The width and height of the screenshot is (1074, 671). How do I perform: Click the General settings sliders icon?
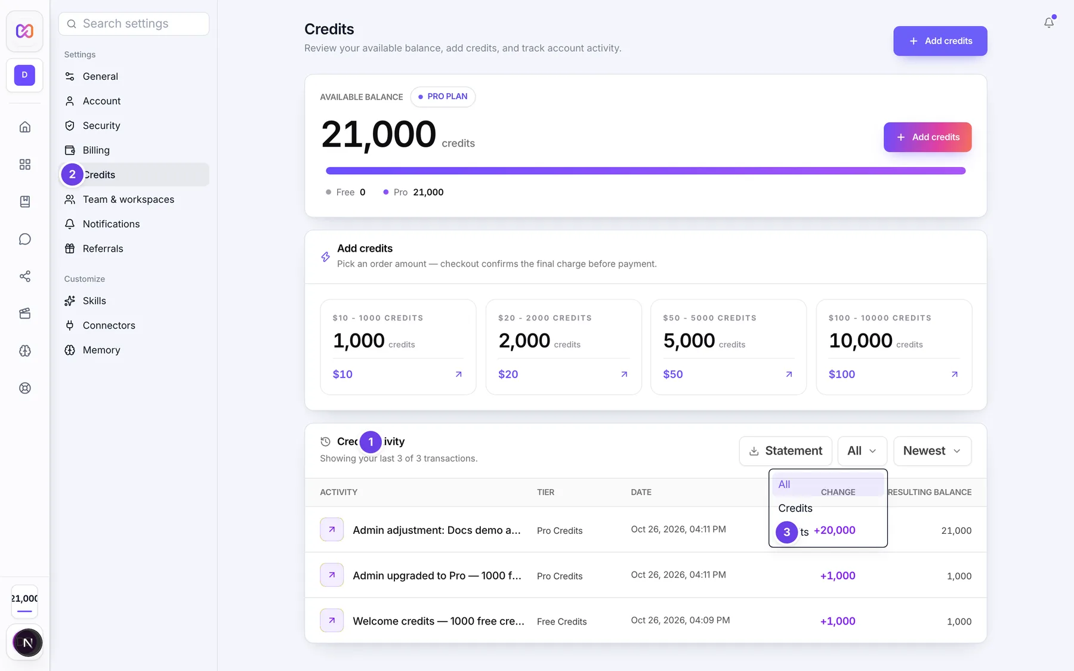70,76
